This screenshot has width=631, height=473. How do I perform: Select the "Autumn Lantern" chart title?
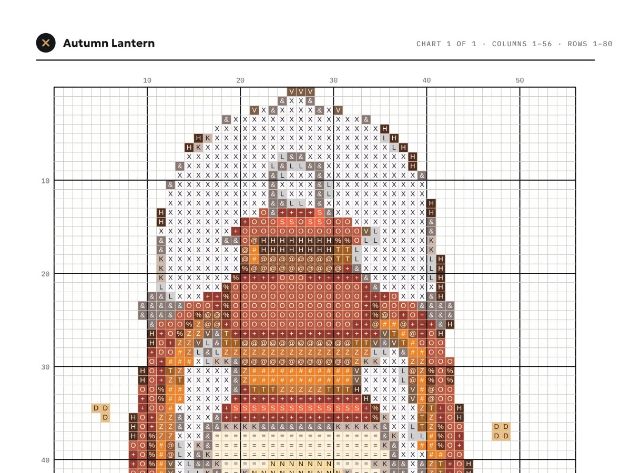click(x=109, y=43)
